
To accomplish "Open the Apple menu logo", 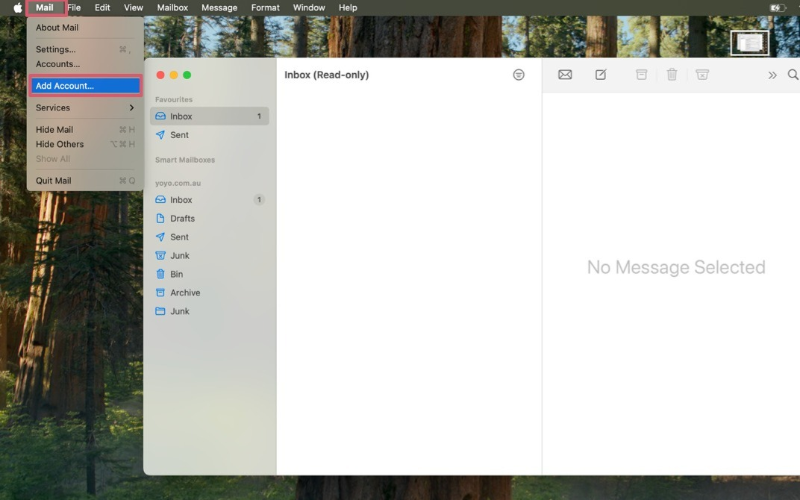I will 18,7.
